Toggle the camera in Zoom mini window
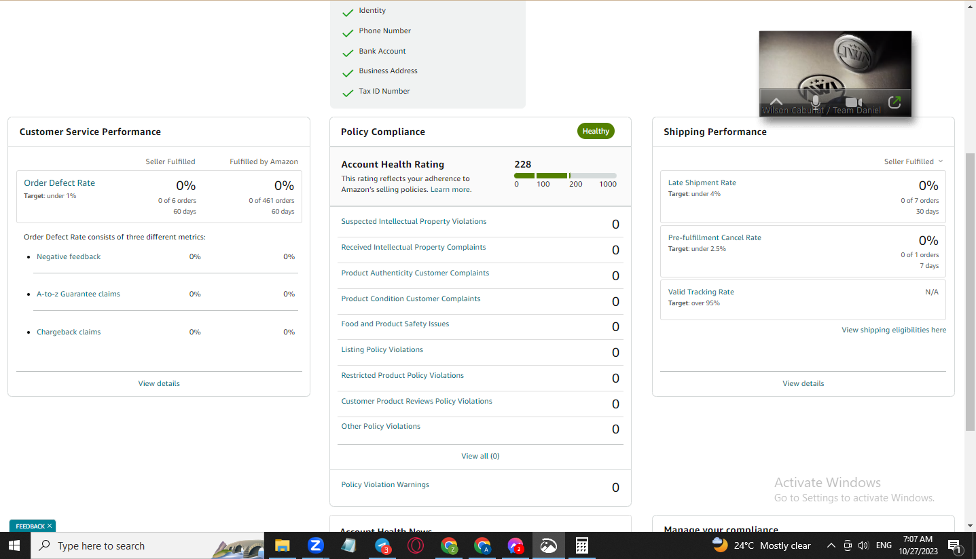Screen dimensions: 976x559 (x=854, y=102)
